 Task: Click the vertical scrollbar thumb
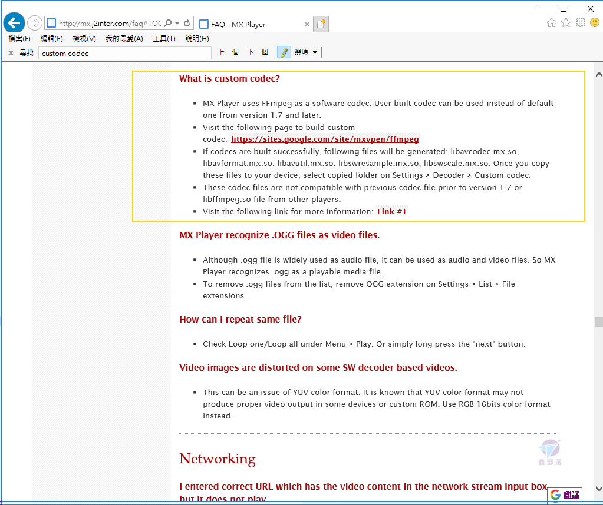(x=598, y=321)
